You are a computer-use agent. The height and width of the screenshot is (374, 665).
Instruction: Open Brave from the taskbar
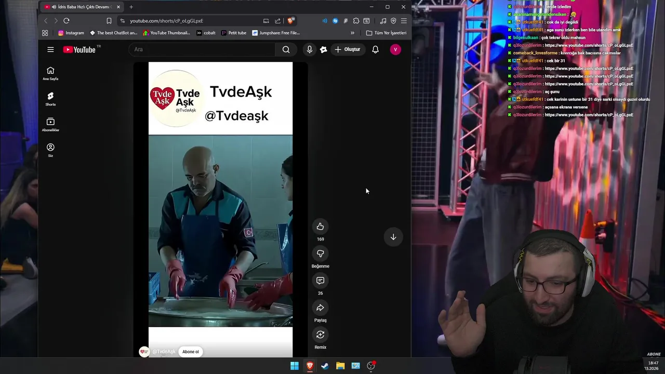pyautogui.click(x=310, y=366)
